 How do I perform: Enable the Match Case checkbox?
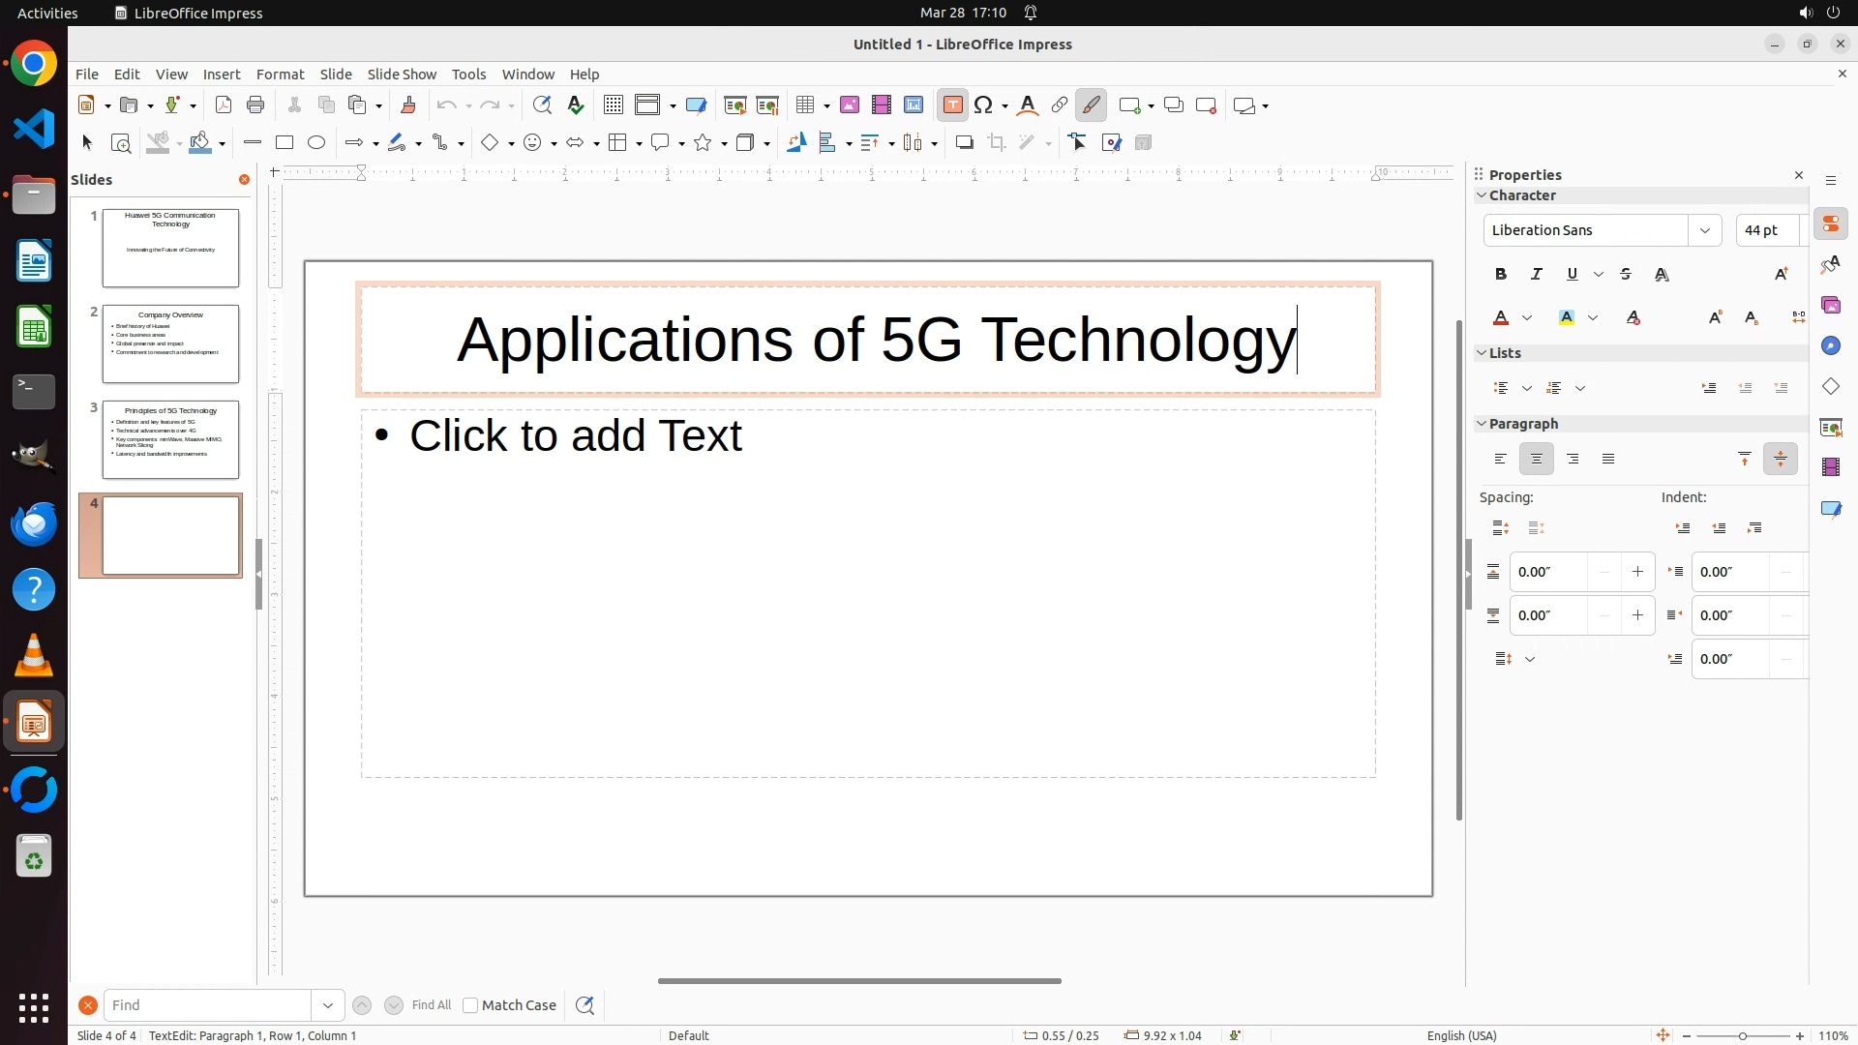coord(470,1005)
